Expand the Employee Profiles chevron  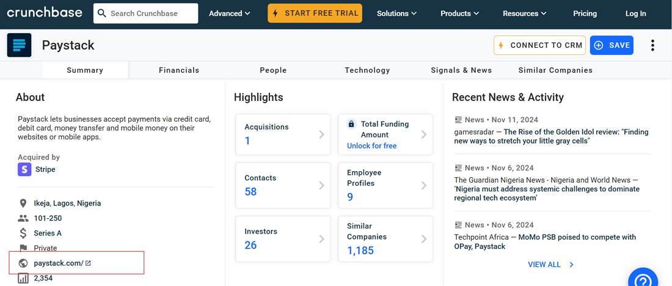coord(424,186)
